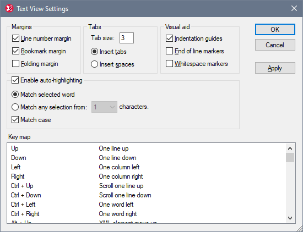Click 'Scroll one line up' description

tap(121, 186)
